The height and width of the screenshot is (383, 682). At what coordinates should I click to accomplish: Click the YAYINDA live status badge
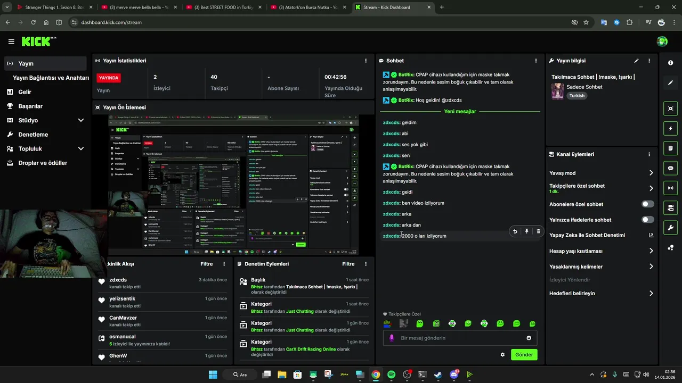[x=109, y=78]
